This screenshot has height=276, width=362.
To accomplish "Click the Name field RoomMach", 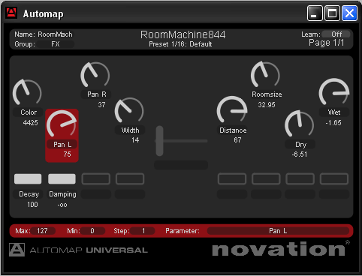I will [55, 34].
